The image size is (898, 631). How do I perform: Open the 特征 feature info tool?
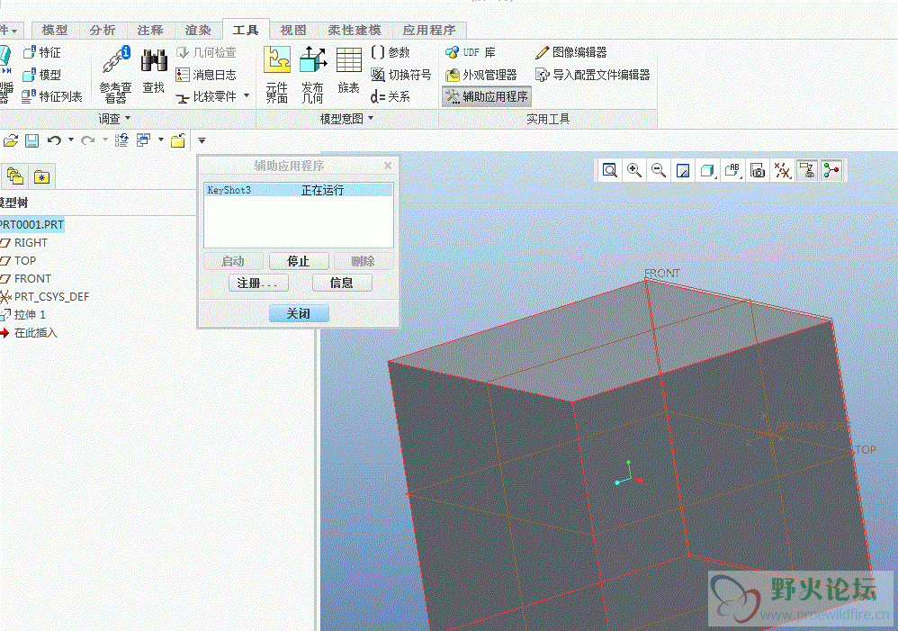pyautogui.click(x=41, y=53)
